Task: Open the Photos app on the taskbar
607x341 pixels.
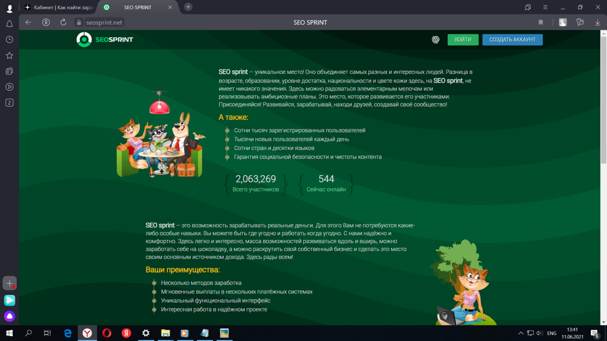Action: (224, 333)
